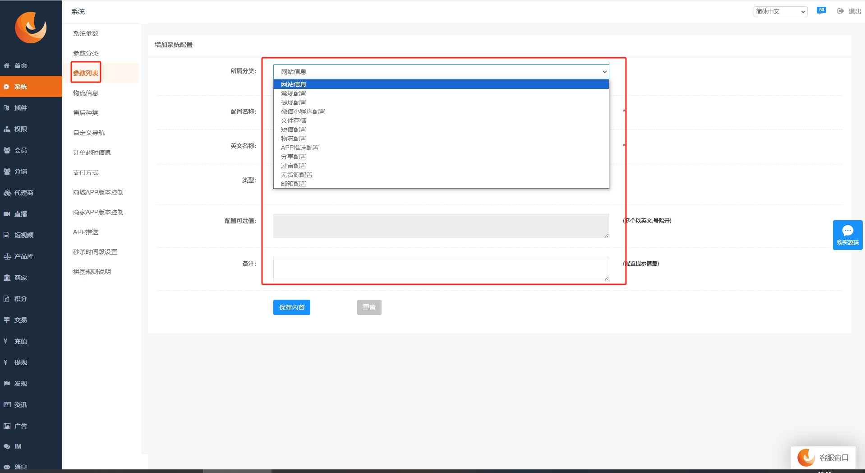Click the 保存内容 button
865x473 pixels.
(x=292, y=307)
